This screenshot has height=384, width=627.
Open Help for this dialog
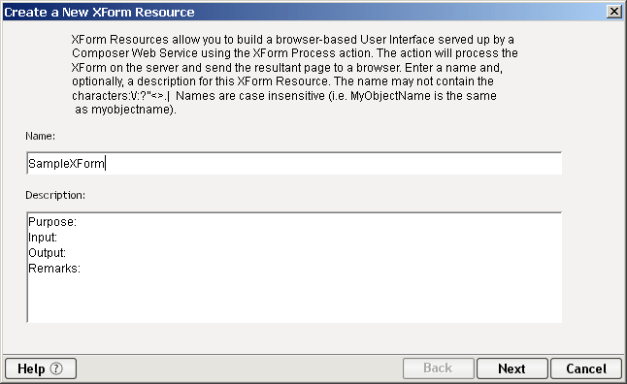pos(41,368)
